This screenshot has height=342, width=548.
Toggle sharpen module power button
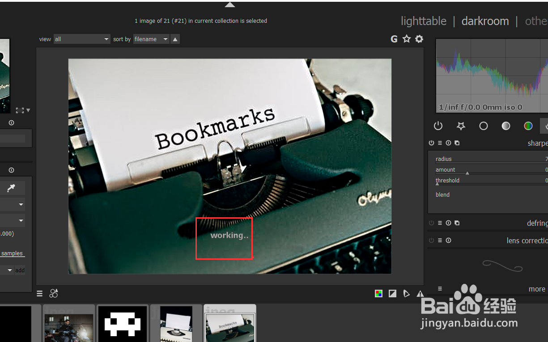coord(431,143)
